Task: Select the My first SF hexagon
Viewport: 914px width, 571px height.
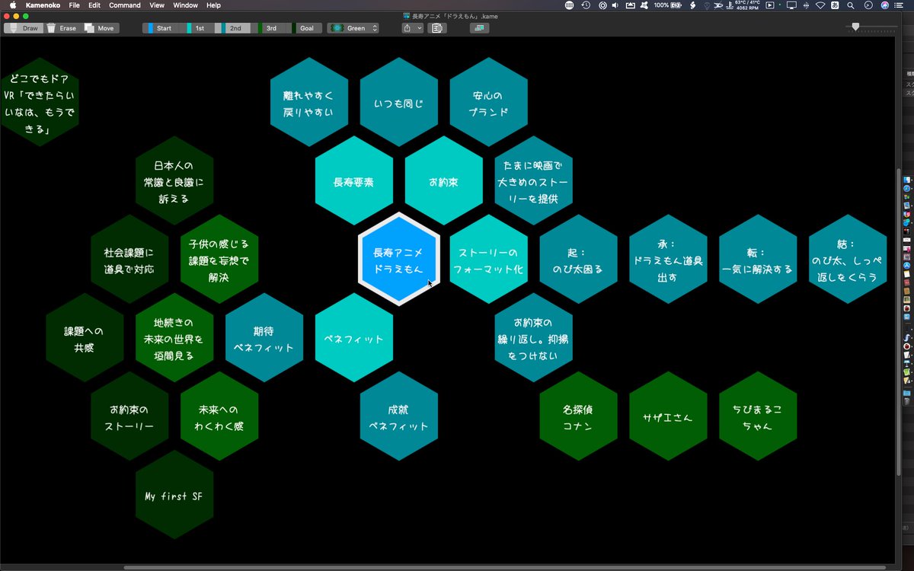Action: (x=174, y=495)
